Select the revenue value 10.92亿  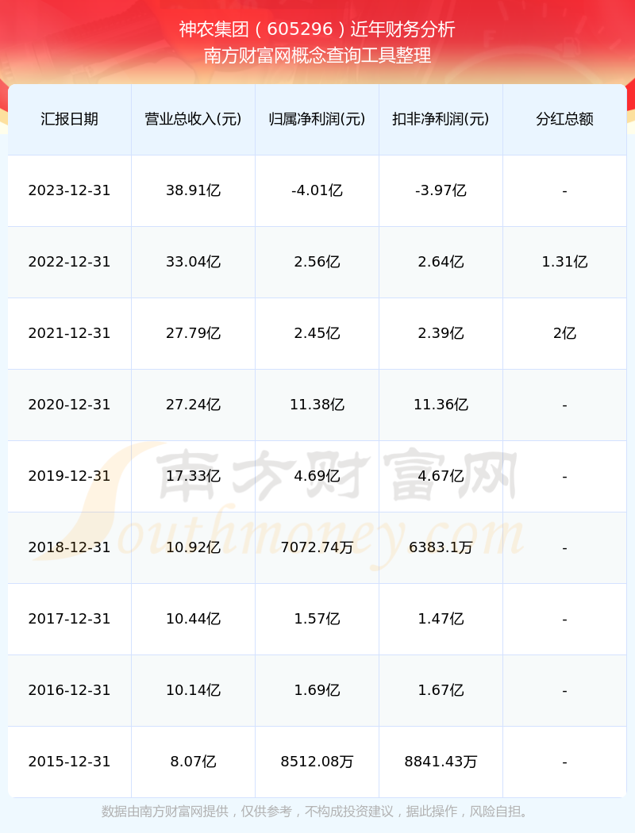coord(193,547)
